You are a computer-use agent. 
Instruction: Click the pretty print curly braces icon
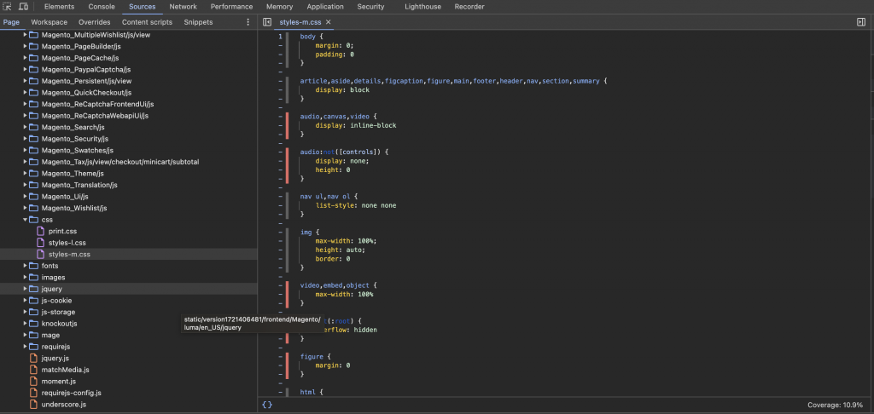point(267,405)
